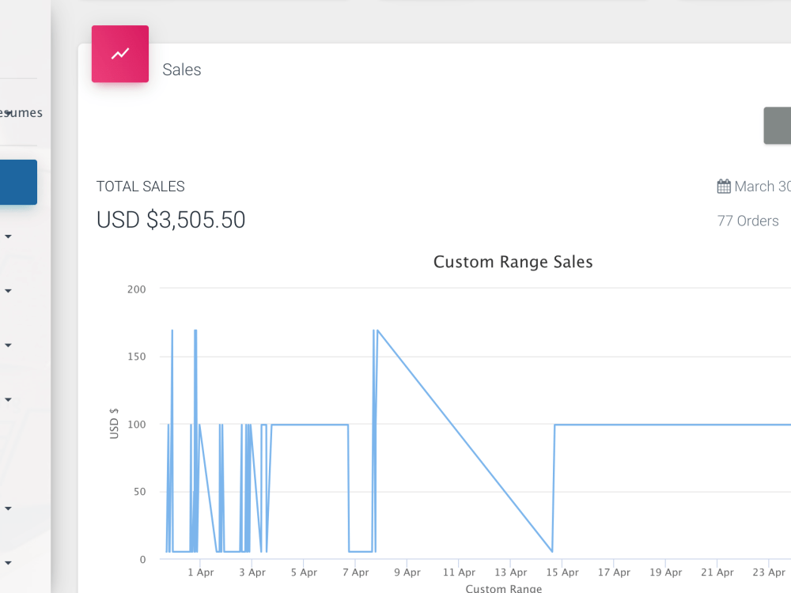Click the 11 Apr x-axis label

coord(459,572)
